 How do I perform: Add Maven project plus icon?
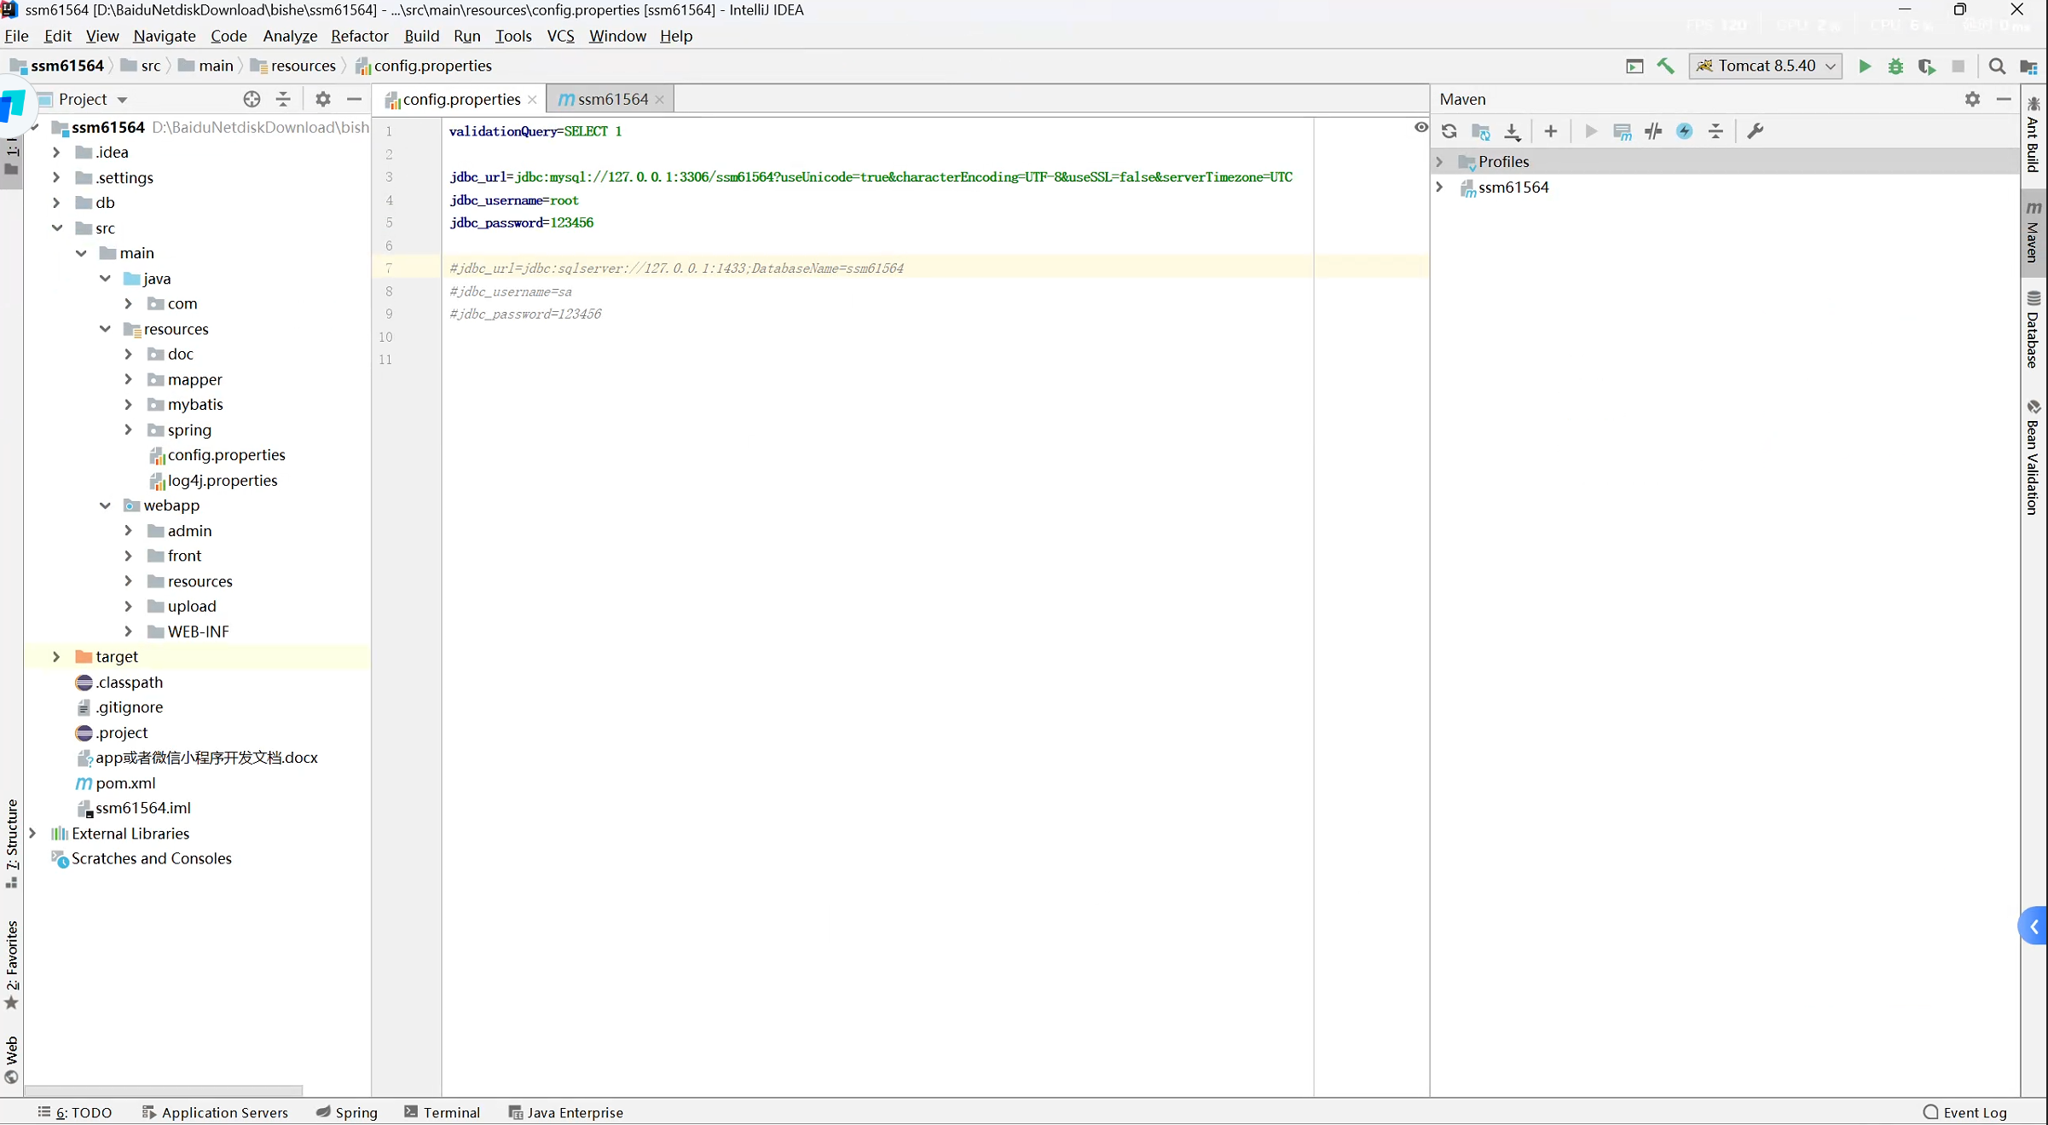[x=1550, y=131]
